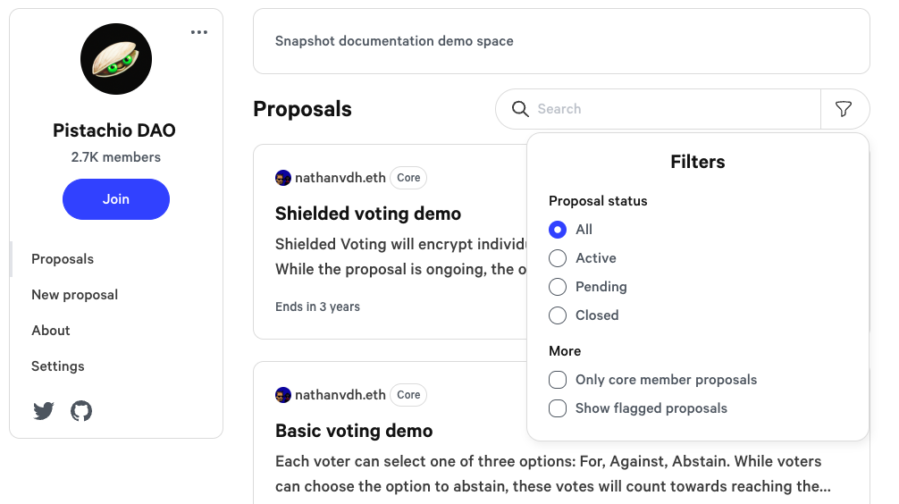The image size is (899, 504).
Task: Open Settings from the sidebar
Action: (x=58, y=366)
